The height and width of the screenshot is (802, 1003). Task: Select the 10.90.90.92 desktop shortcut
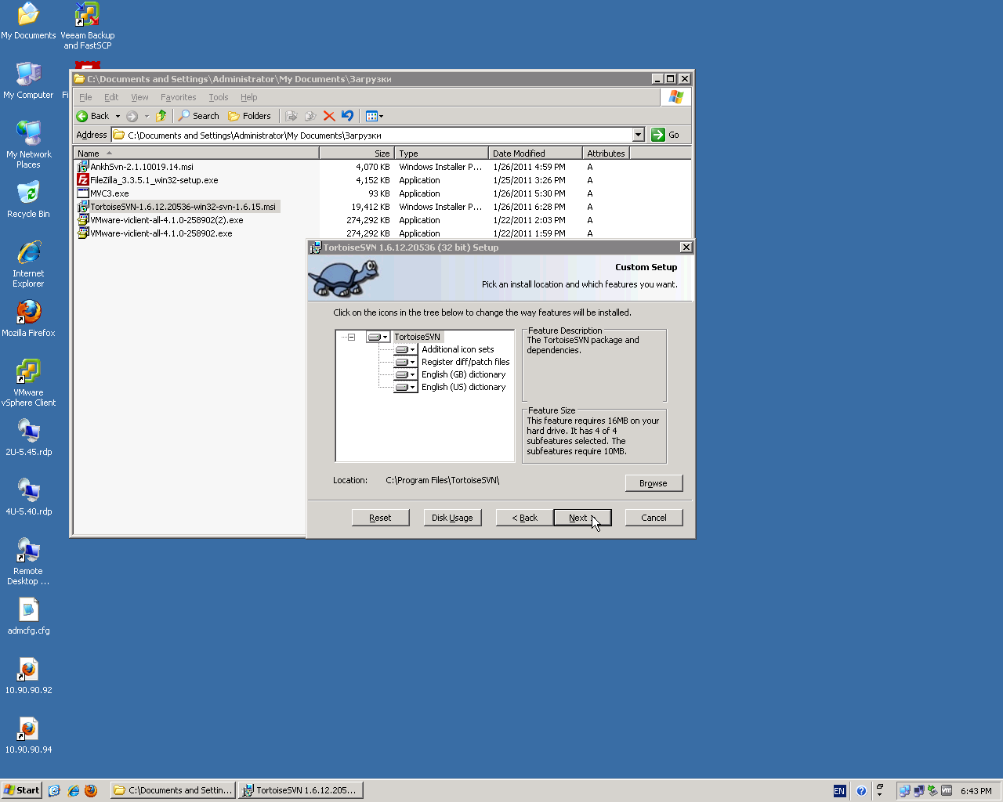(28, 676)
